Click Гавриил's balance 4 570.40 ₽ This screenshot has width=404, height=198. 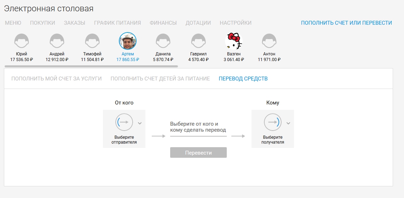[x=198, y=60]
